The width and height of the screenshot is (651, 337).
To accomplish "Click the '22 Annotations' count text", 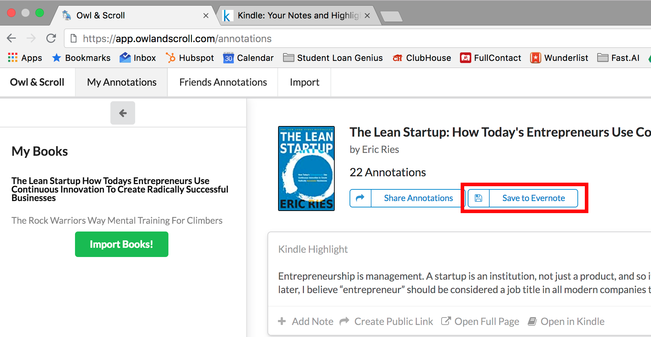I will (388, 172).
